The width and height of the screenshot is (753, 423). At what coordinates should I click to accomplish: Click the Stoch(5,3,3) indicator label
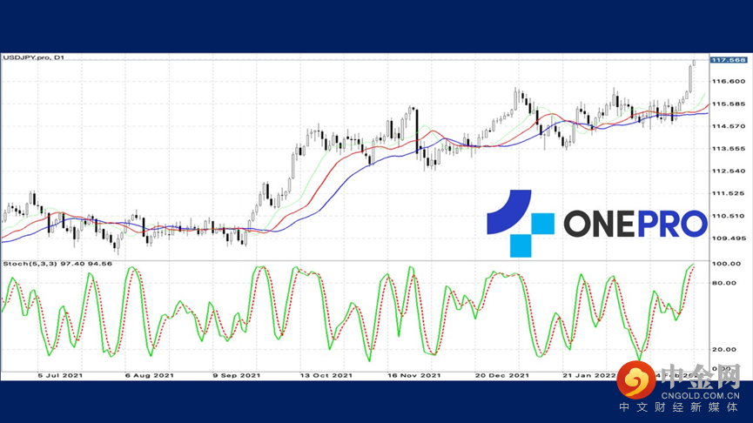[57, 264]
